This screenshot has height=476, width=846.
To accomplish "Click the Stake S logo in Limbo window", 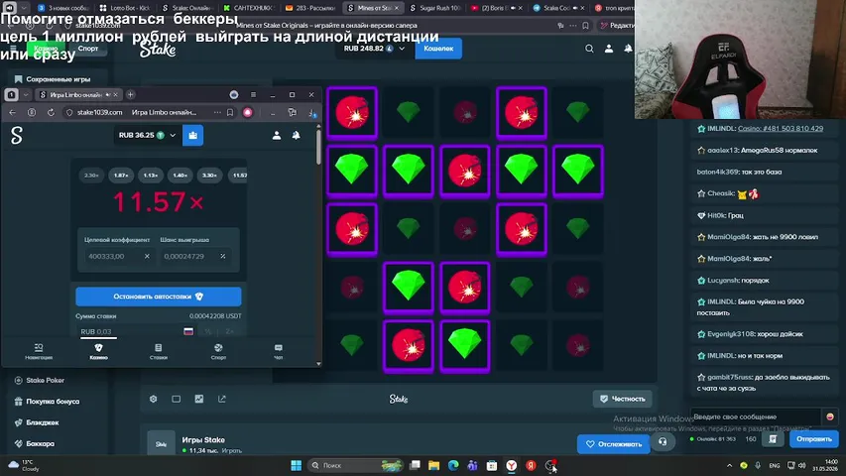I will point(17,136).
